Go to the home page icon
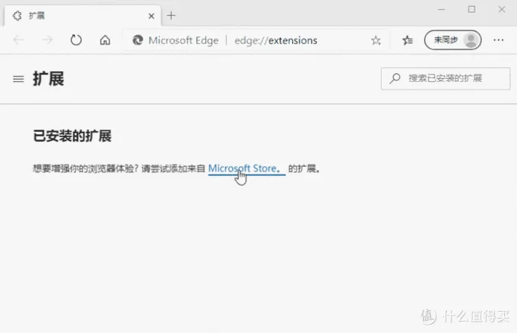517x333 pixels. (x=105, y=40)
